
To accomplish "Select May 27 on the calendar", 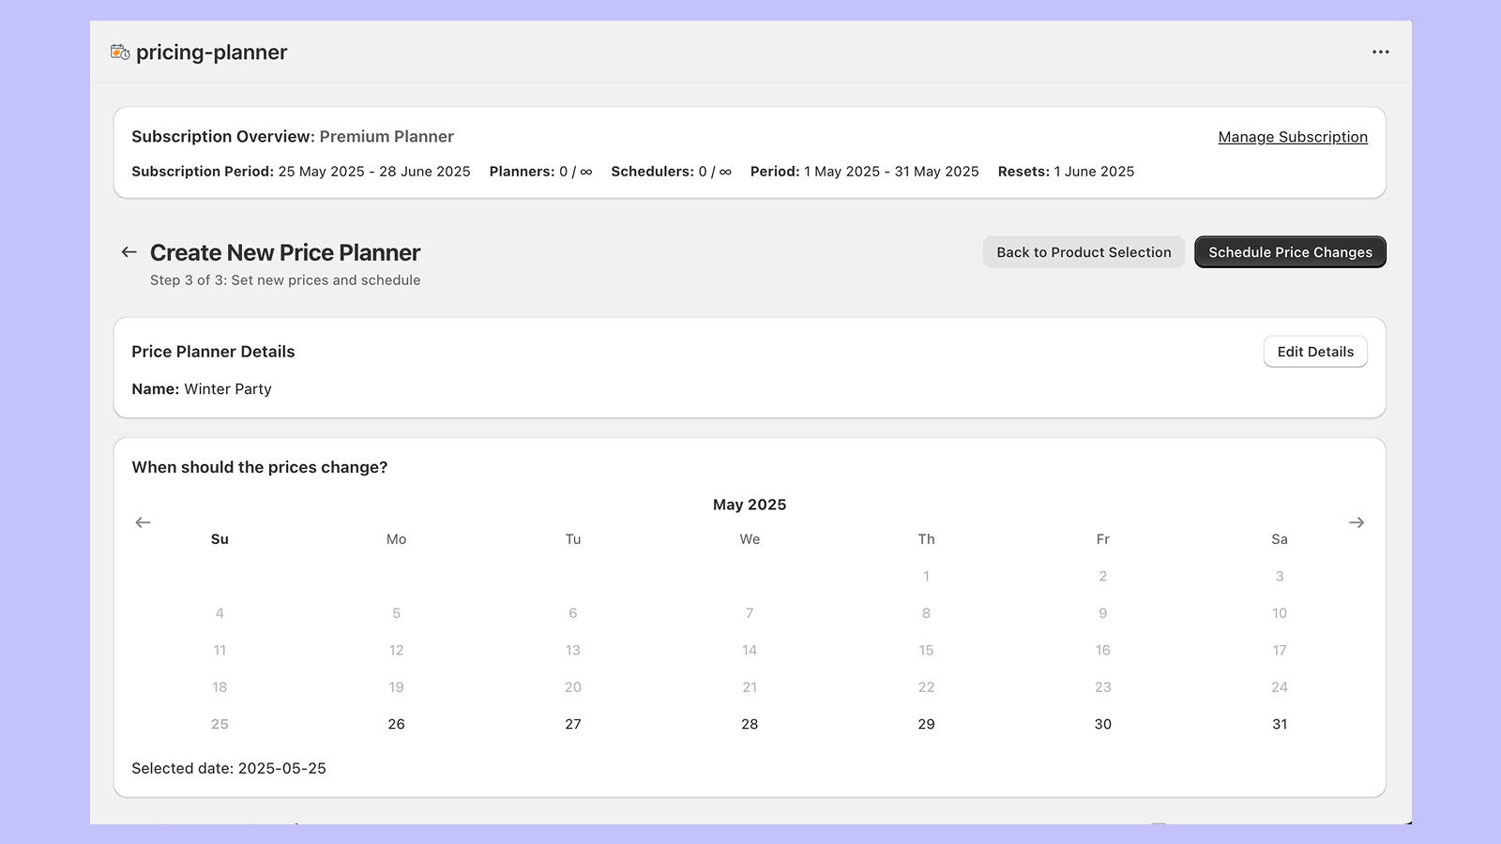I will pyautogui.click(x=572, y=723).
